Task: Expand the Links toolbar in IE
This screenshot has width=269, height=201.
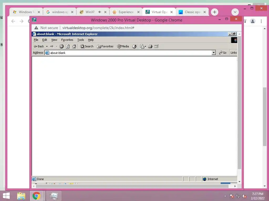Action: click(234, 53)
